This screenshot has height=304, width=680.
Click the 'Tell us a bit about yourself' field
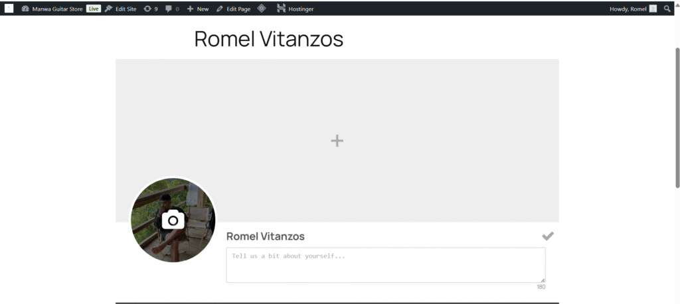pos(385,265)
